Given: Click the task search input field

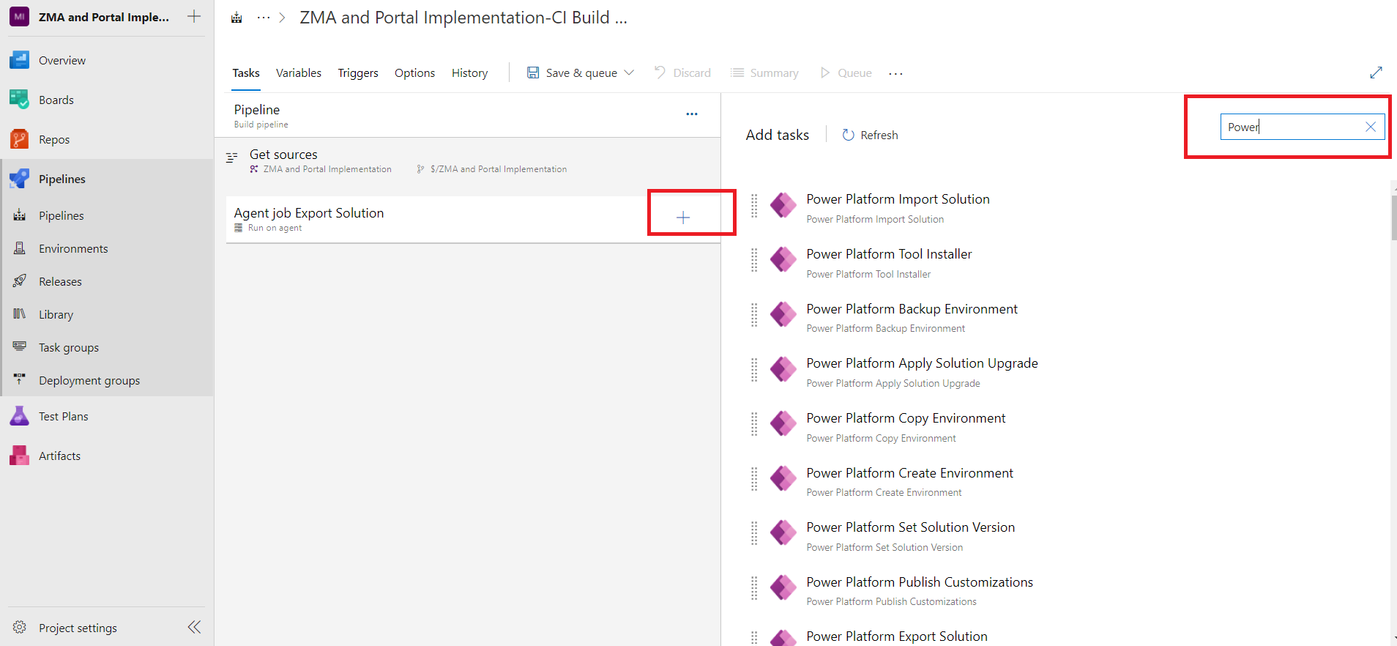Looking at the screenshot, I should [1289, 127].
